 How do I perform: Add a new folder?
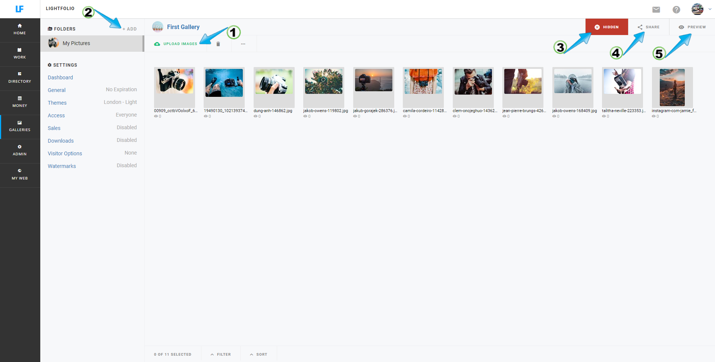tap(129, 29)
